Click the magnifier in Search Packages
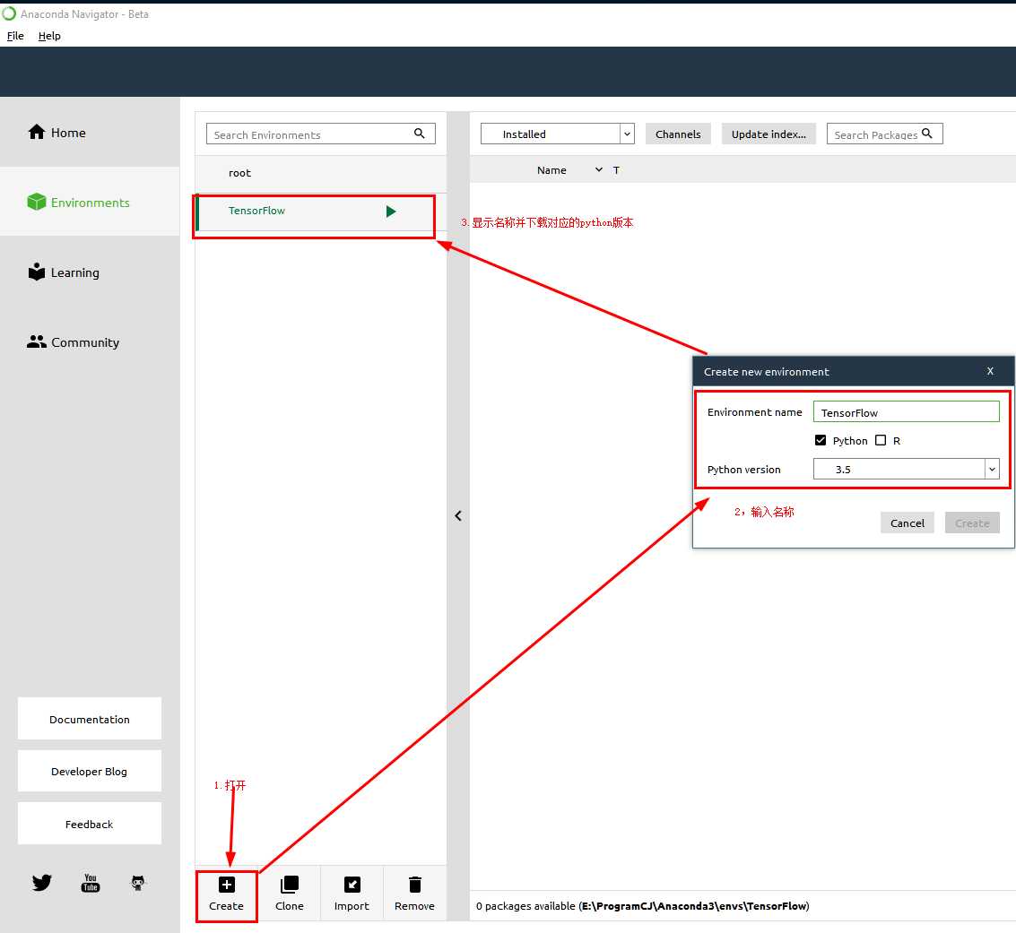 pos(926,134)
